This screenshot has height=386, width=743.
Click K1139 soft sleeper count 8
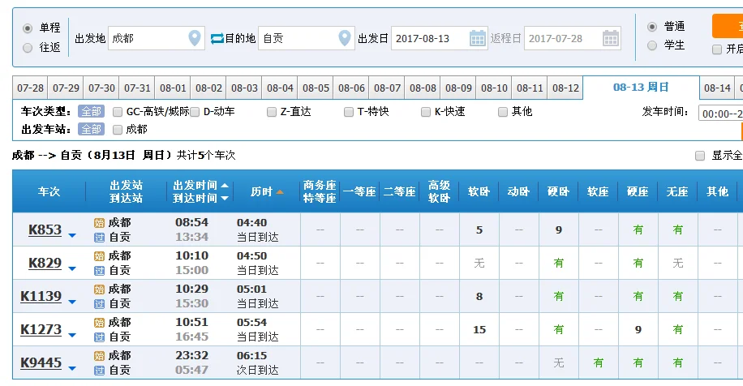[479, 296]
